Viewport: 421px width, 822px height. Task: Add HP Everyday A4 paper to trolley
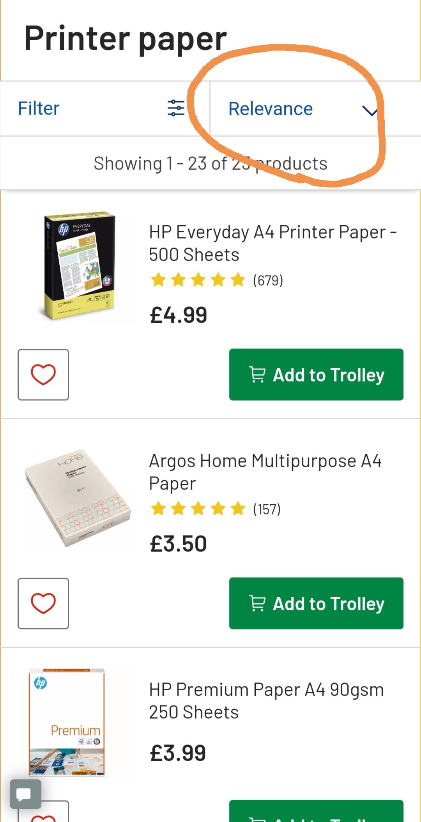click(316, 375)
